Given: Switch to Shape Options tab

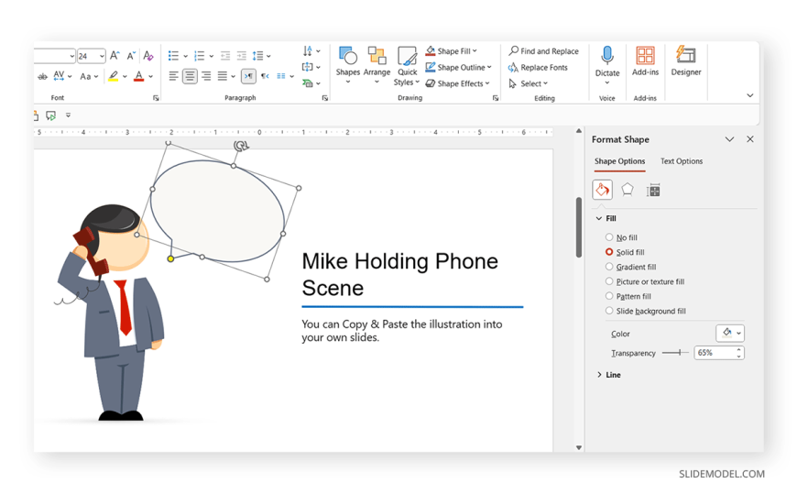Looking at the screenshot, I should tap(619, 161).
